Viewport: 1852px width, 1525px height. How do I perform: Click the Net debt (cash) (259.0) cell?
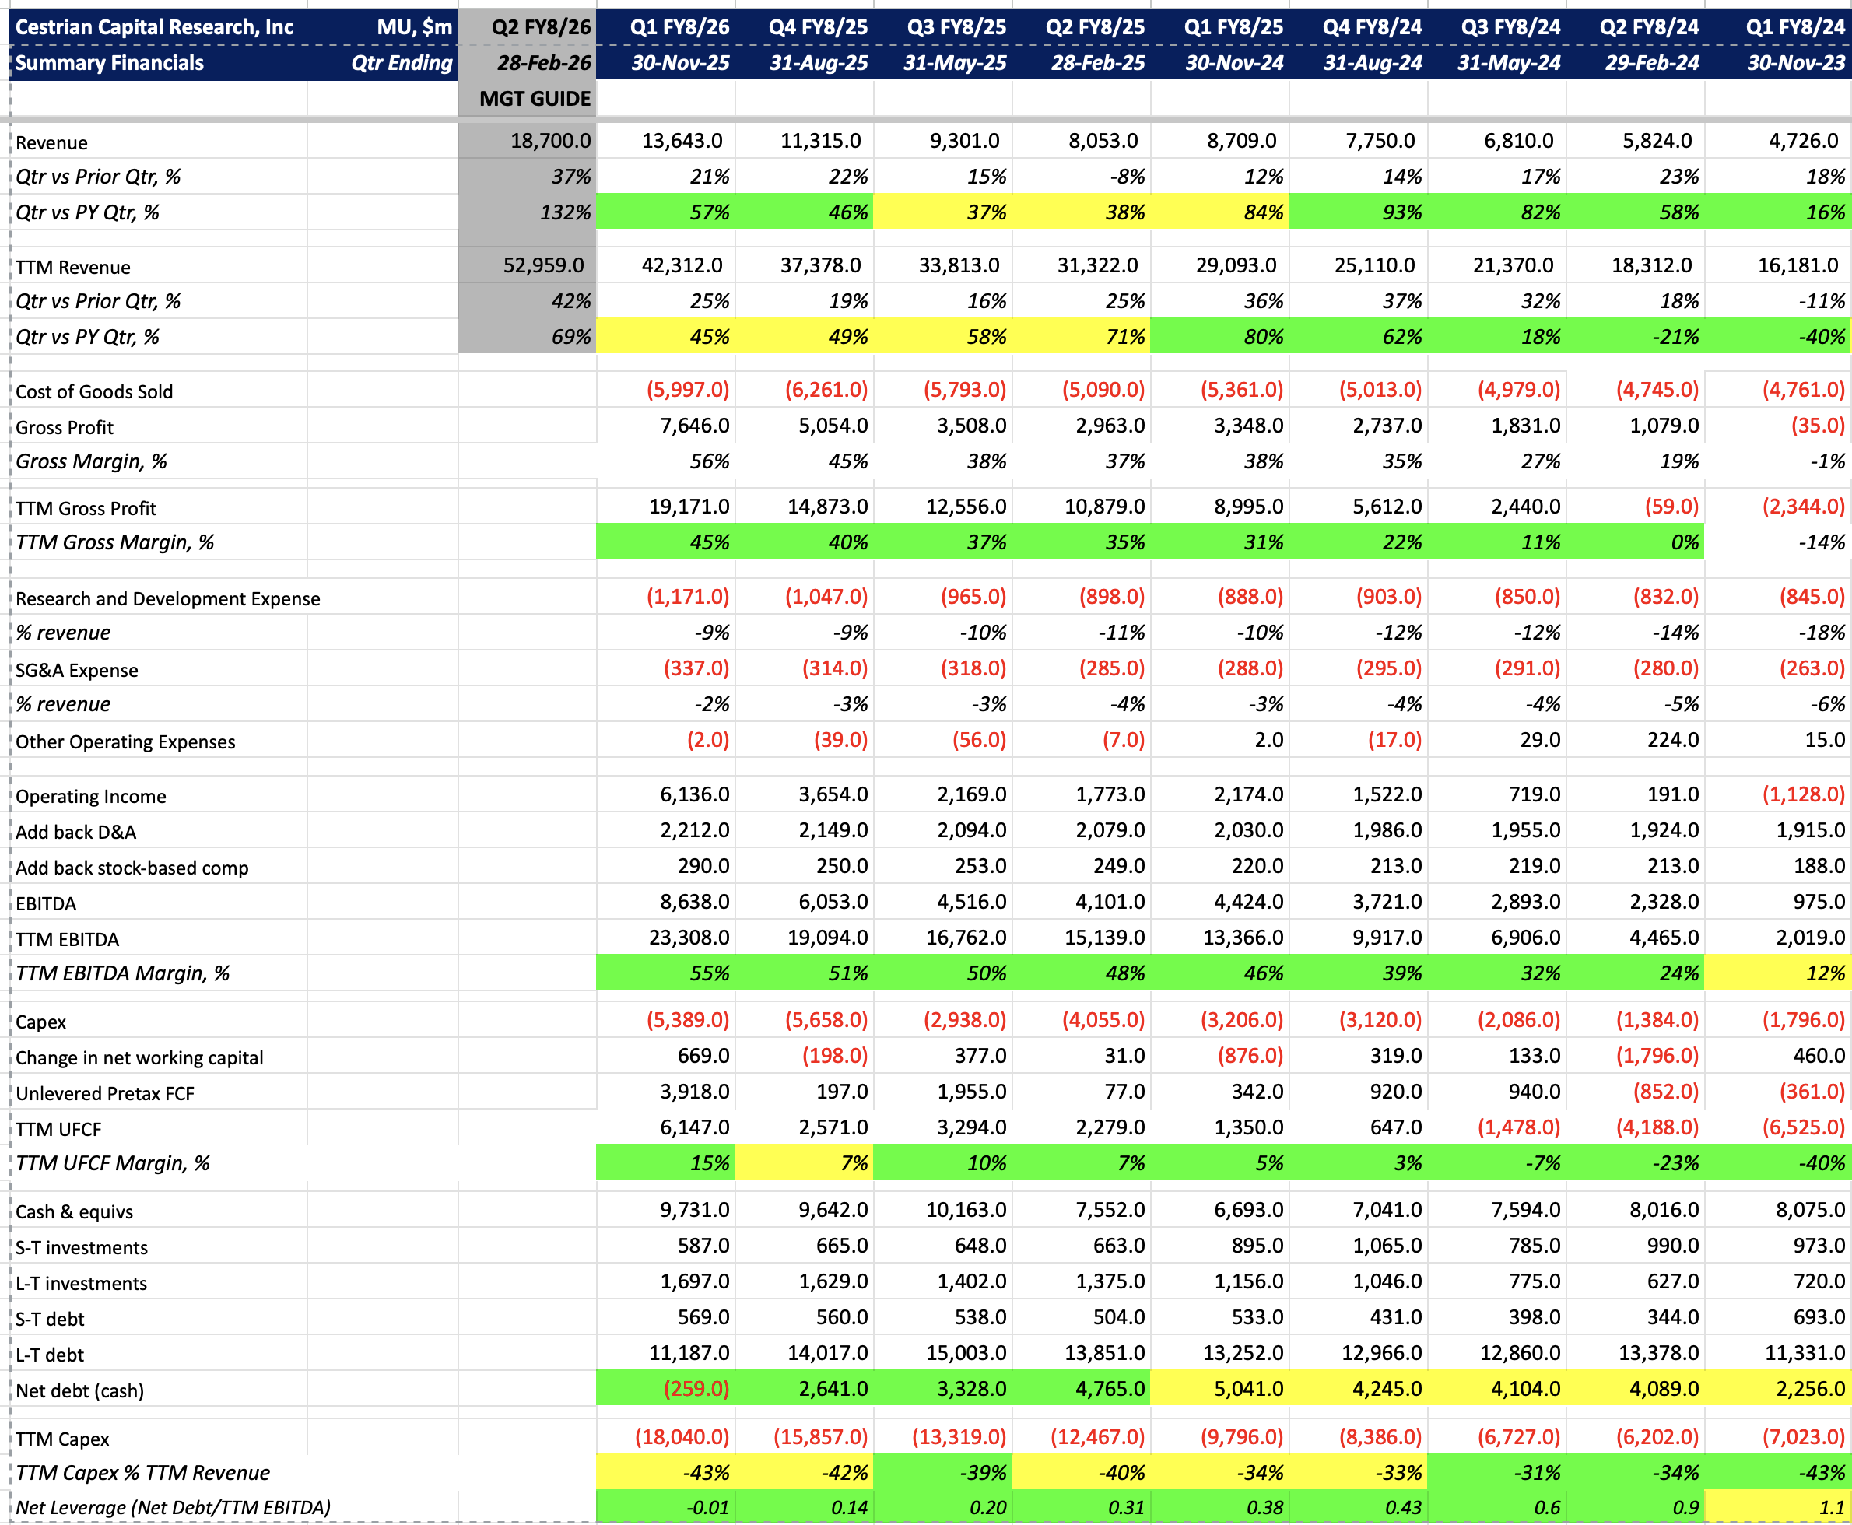(696, 1389)
